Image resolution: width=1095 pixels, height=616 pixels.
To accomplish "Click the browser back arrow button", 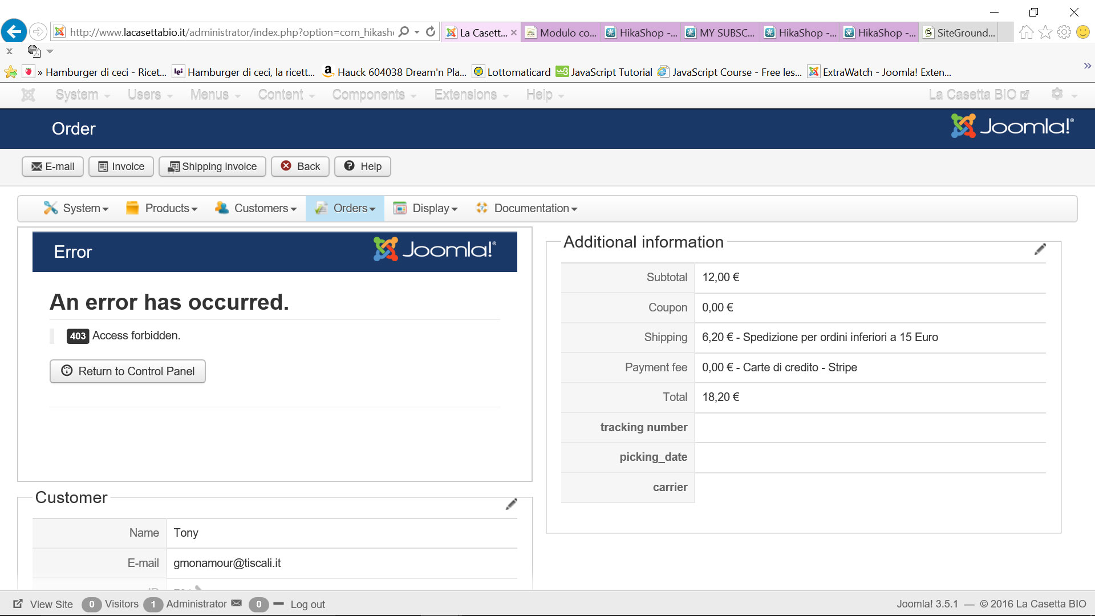I will tap(14, 31).
